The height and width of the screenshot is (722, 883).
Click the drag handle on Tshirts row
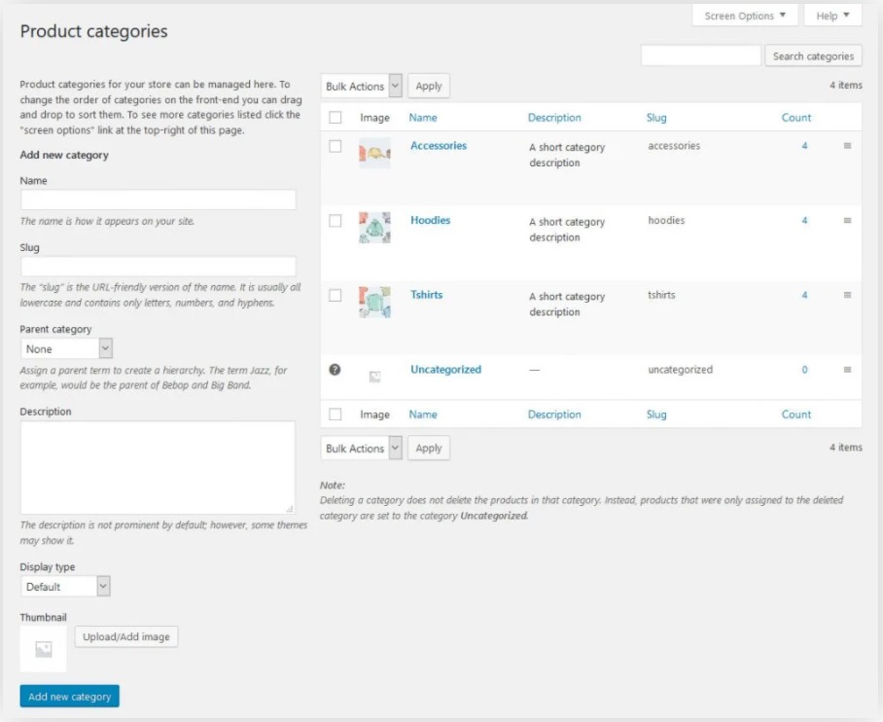[847, 295]
